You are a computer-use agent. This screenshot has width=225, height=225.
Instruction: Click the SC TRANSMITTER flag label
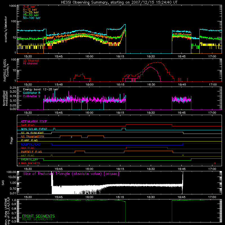coord(33,137)
